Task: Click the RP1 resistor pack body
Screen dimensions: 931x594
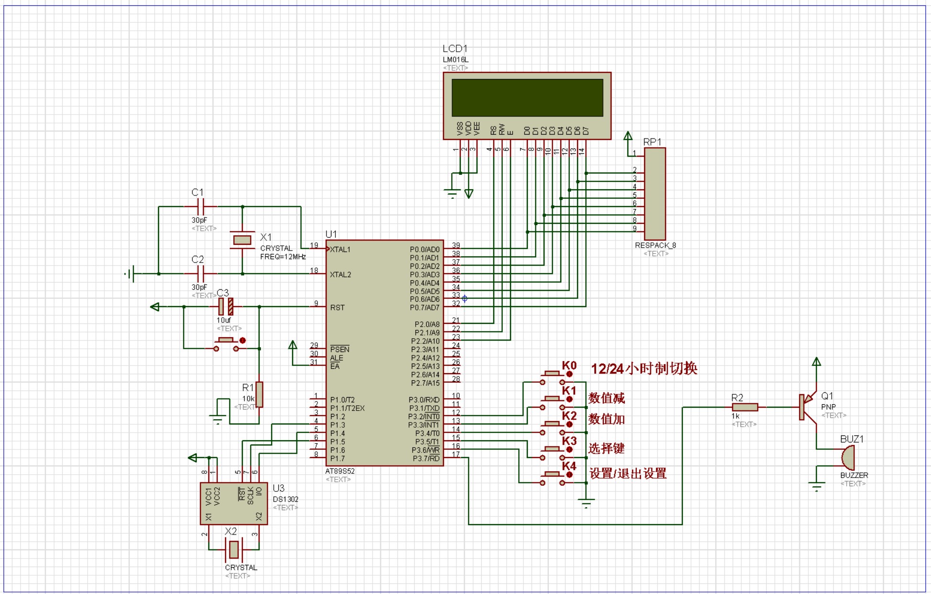Action: click(655, 194)
